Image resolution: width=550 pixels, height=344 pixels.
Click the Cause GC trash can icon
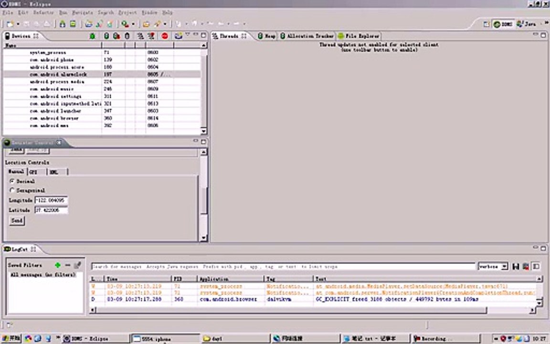[127, 36]
